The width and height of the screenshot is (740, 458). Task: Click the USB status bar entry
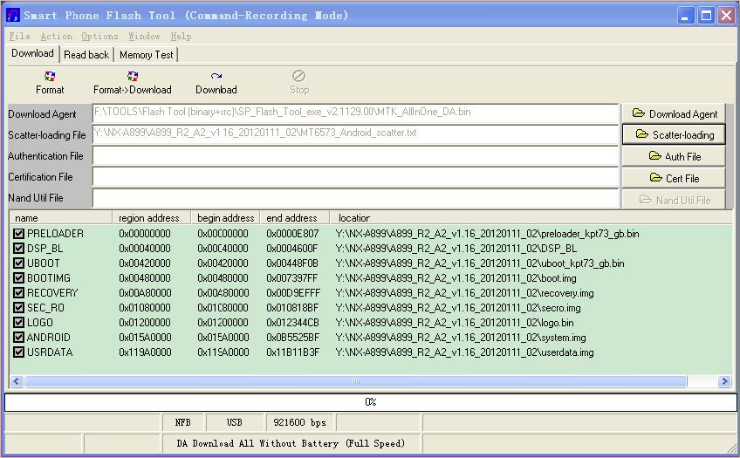click(x=235, y=422)
